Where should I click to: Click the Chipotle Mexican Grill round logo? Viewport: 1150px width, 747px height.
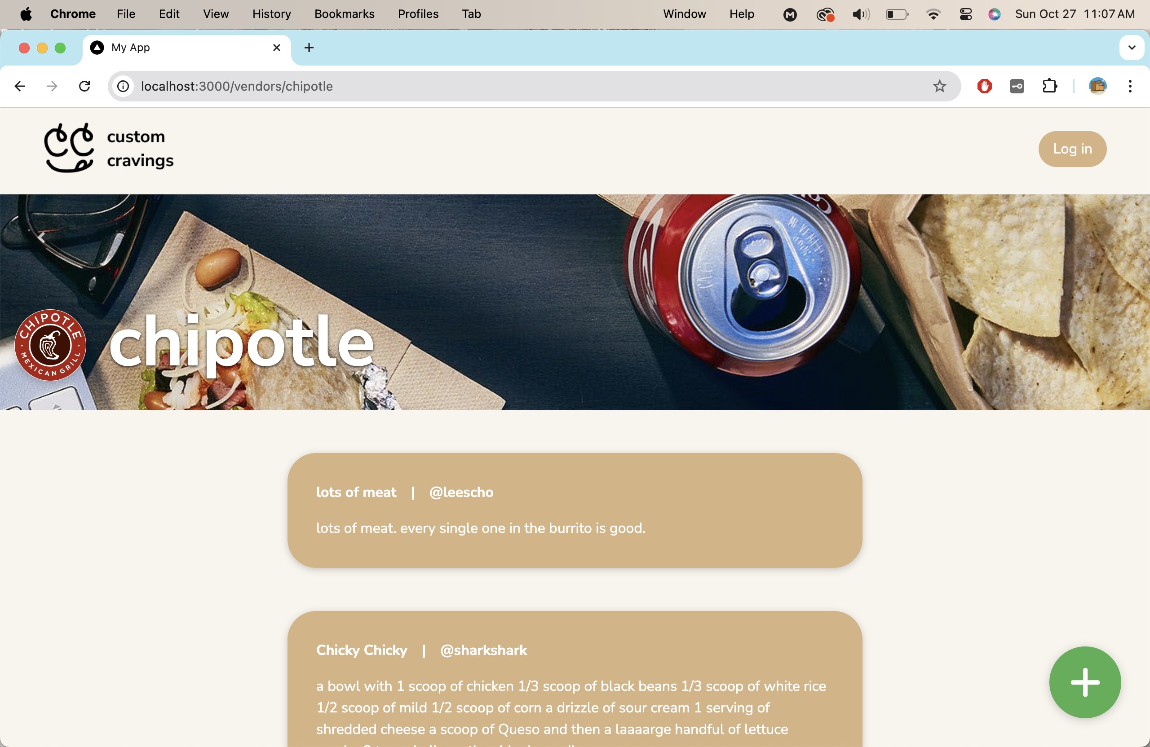tap(50, 345)
